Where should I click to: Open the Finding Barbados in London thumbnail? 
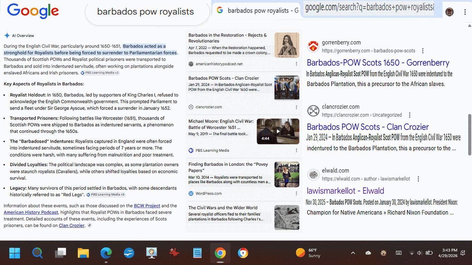point(287,174)
